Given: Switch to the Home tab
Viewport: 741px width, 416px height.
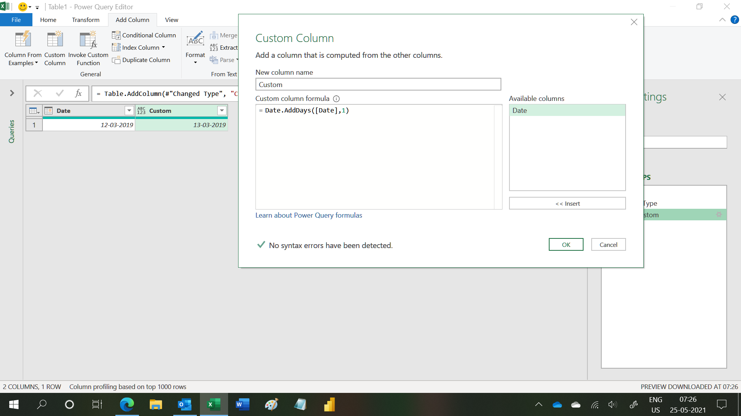Looking at the screenshot, I should click(x=48, y=20).
